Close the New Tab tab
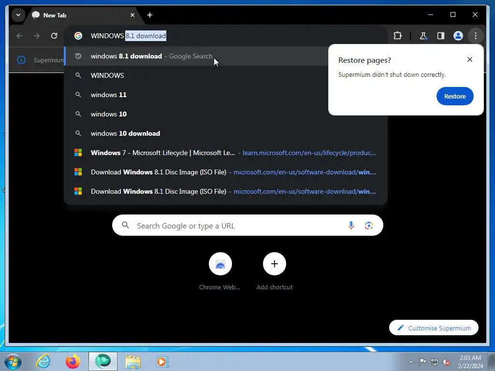Viewport: 495px width, 371px height. [x=132, y=15]
